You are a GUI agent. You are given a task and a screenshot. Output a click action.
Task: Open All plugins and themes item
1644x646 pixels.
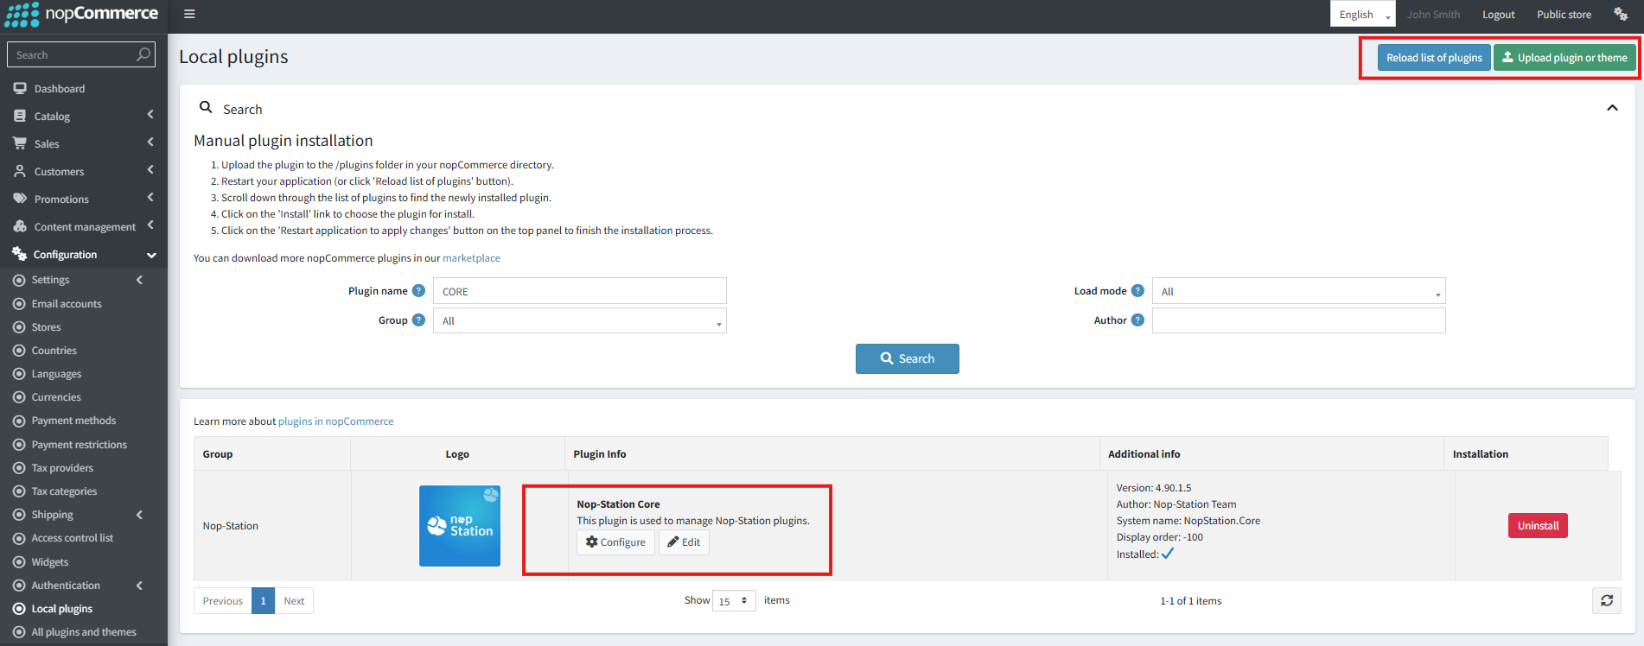coord(84,632)
